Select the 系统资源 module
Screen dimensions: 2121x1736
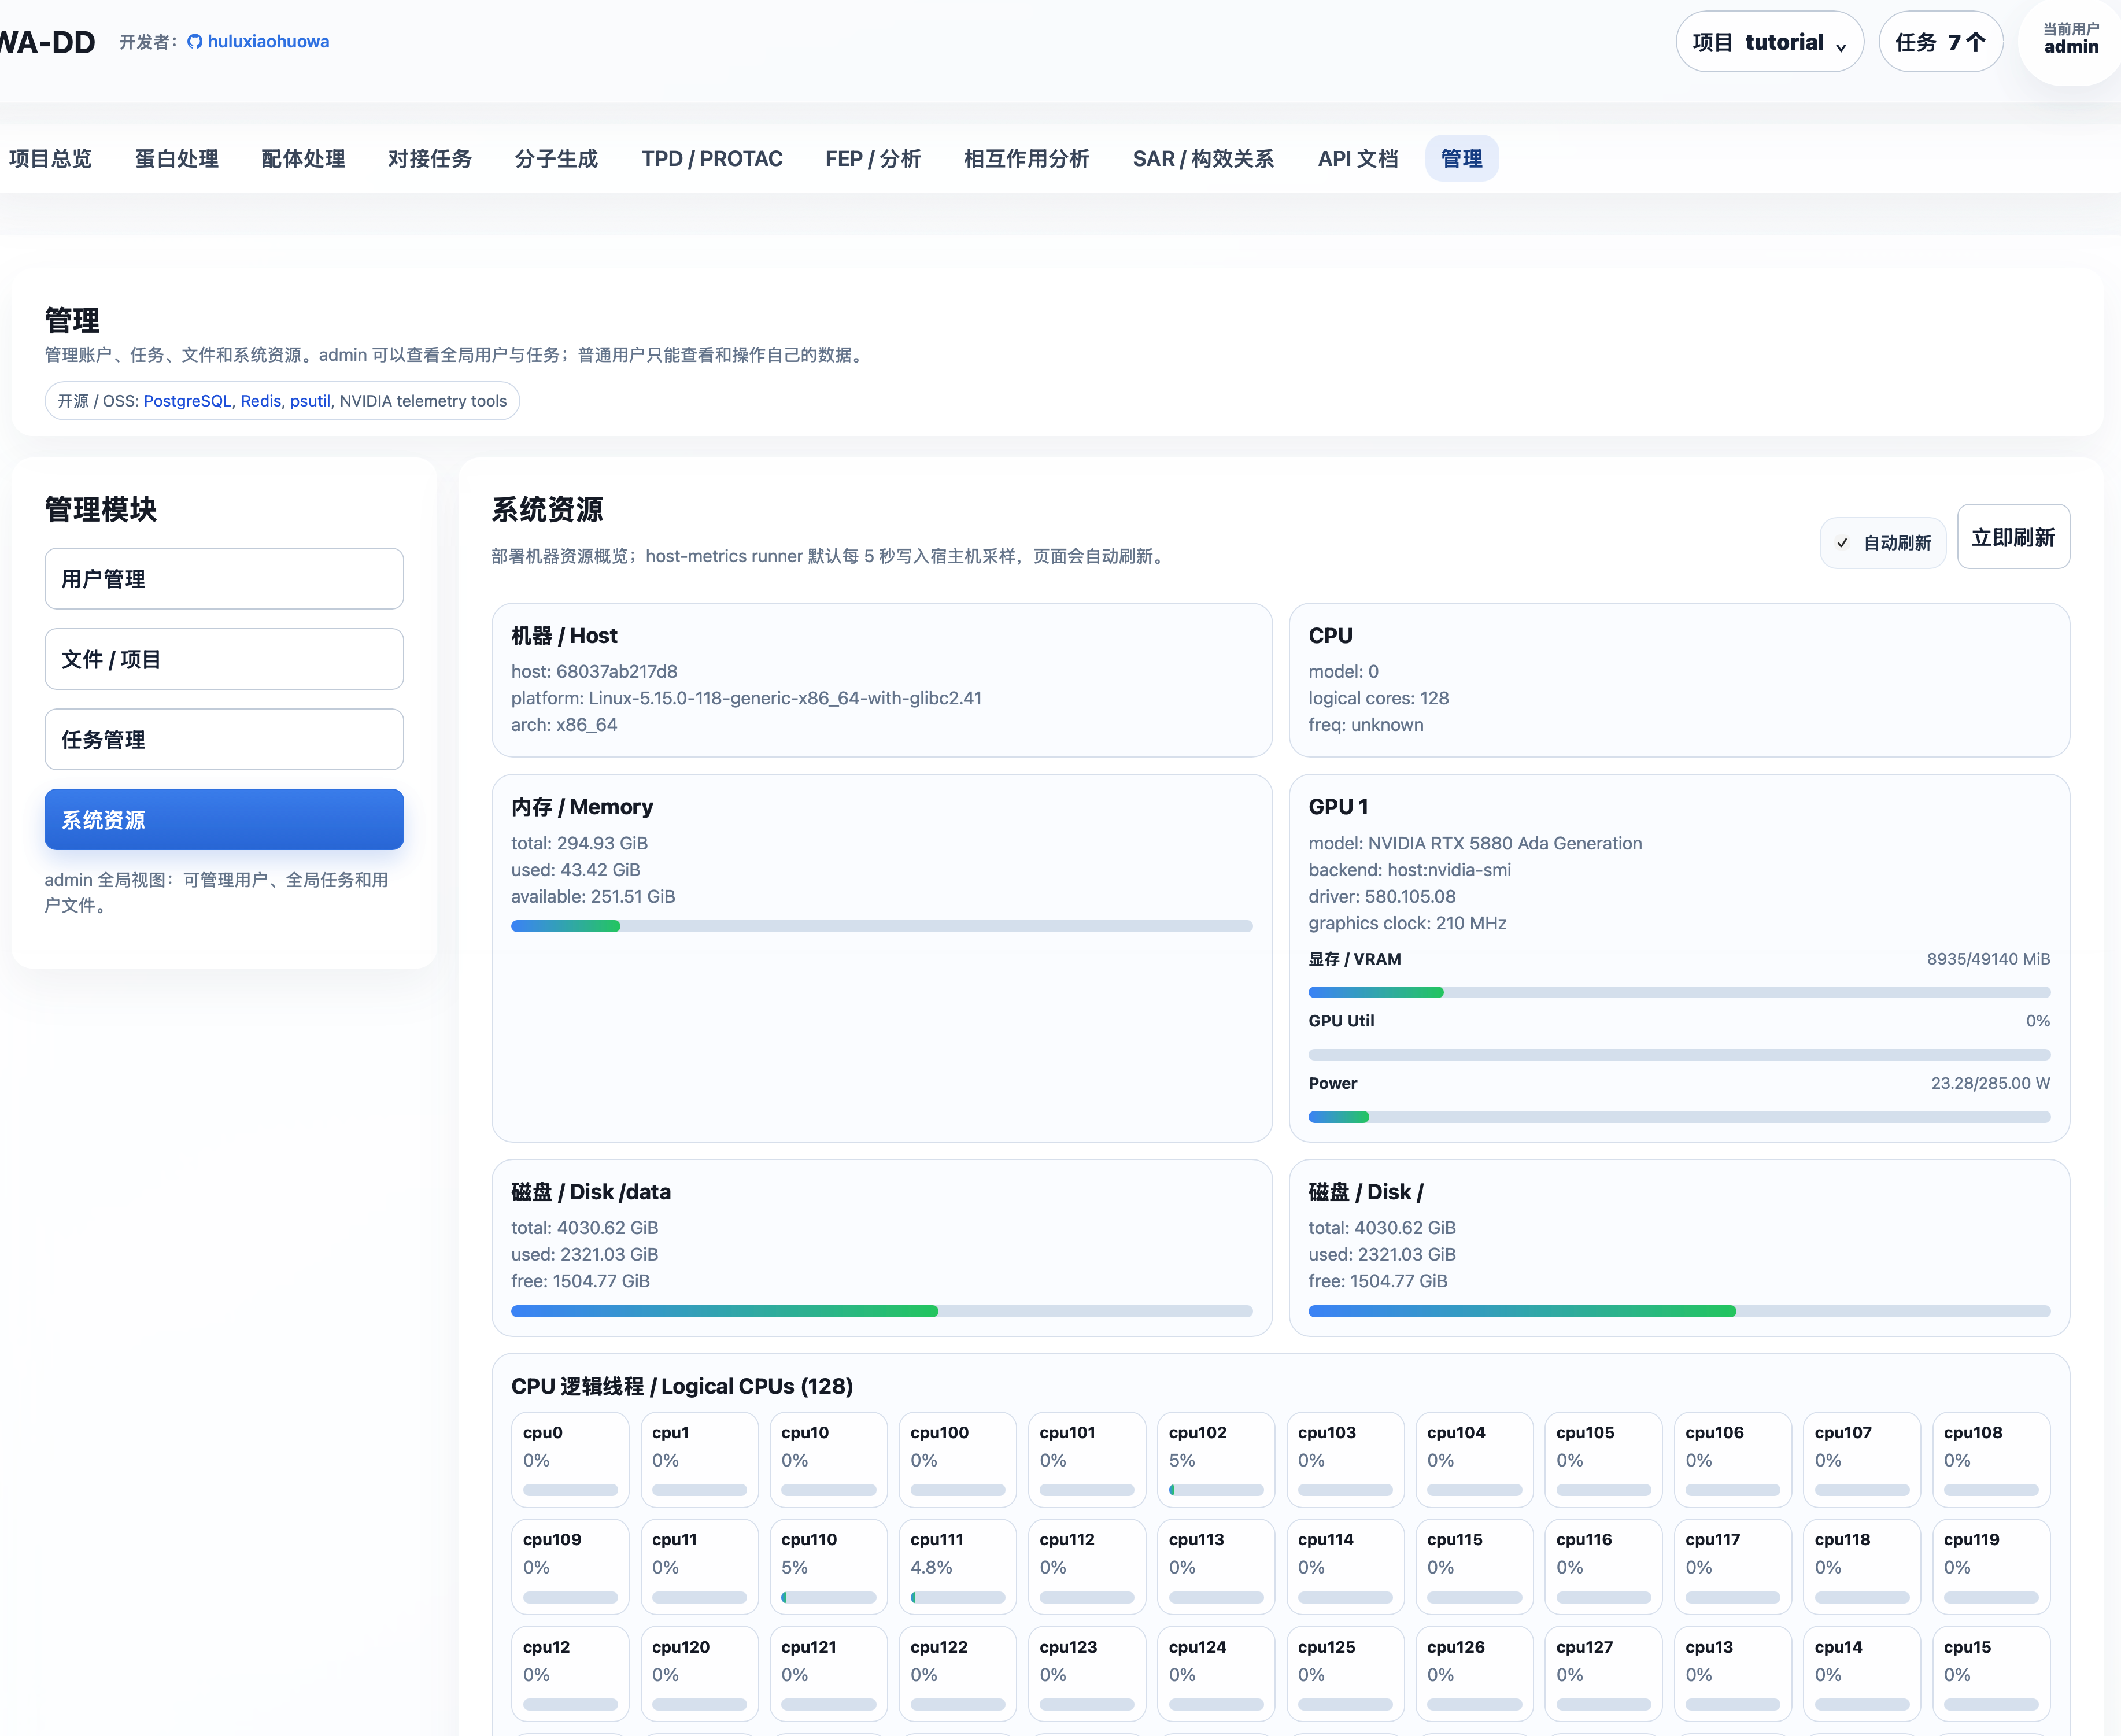224,820
